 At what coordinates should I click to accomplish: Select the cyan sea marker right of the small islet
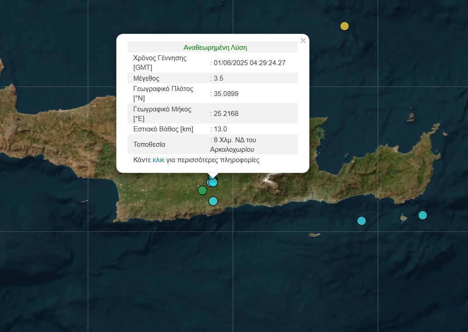click(x=423, y=215)
